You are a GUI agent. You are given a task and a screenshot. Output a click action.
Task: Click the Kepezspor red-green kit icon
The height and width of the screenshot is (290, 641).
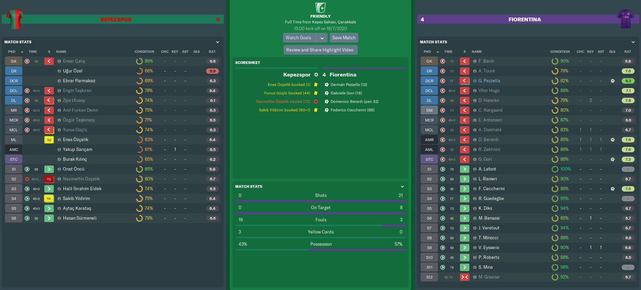15,19
